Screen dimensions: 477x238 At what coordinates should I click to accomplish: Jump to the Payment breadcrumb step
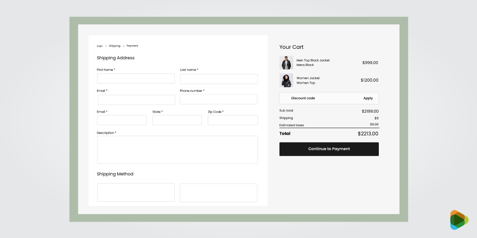point(132,46)
